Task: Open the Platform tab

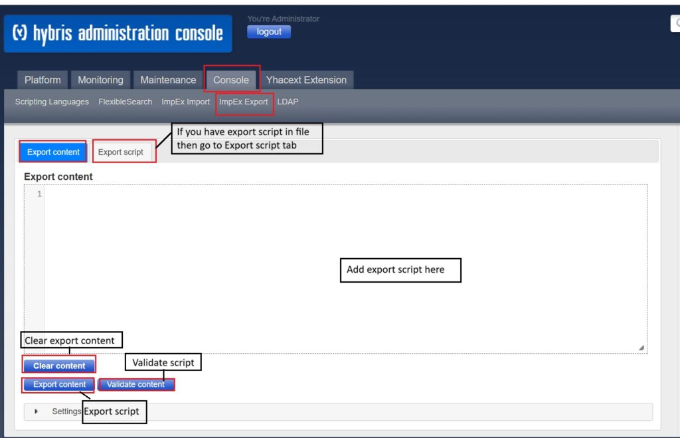Action: click(x=42, y=80)
